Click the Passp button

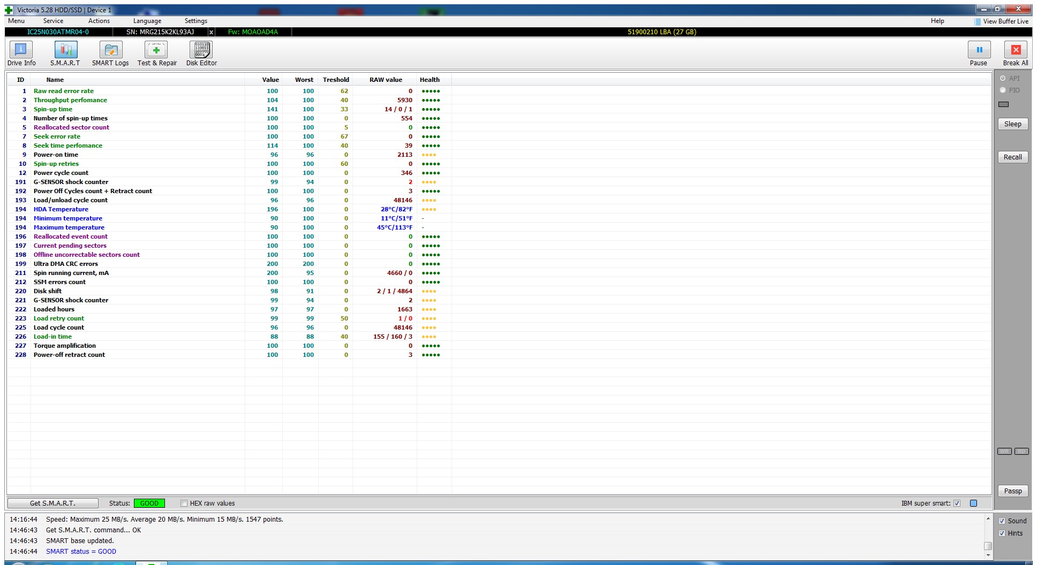(x=1012, y=491)
